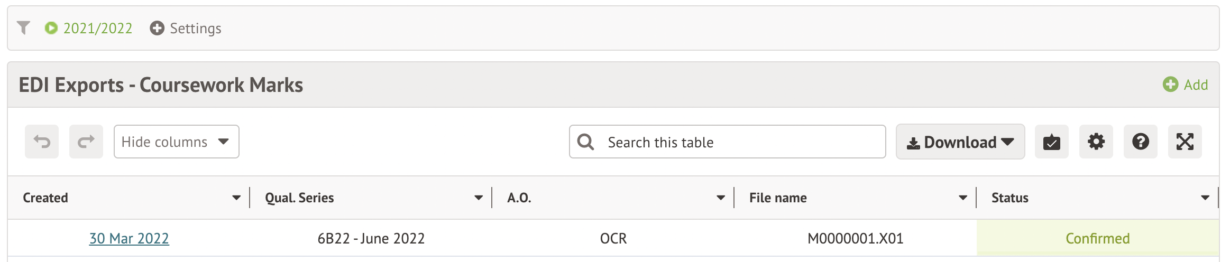
Task: Click the Search this table field
Action: pos(740,142)
